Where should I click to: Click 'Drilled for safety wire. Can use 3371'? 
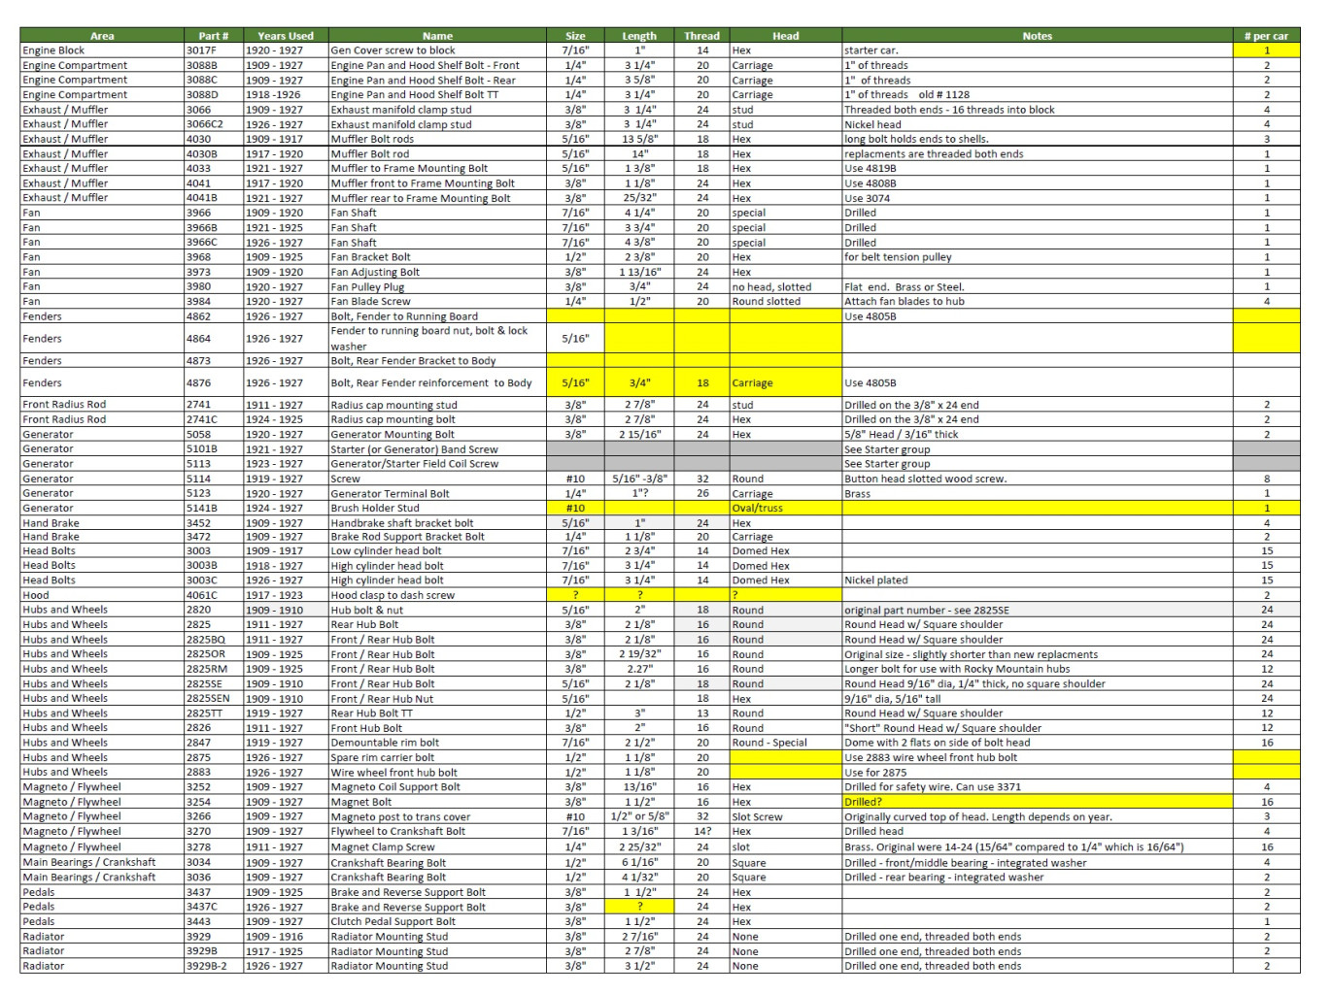[933, 787]
